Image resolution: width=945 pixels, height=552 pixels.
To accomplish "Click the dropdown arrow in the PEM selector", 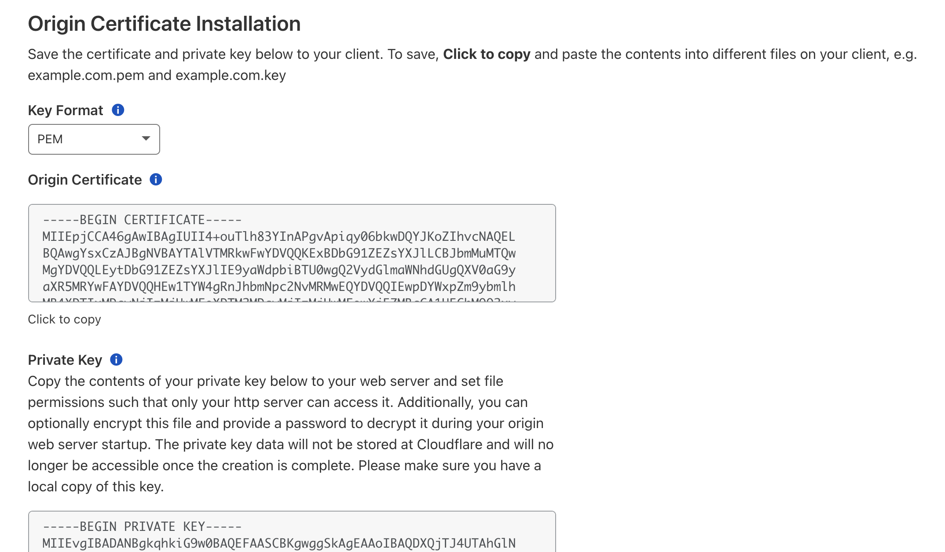I will click(146, 138).
